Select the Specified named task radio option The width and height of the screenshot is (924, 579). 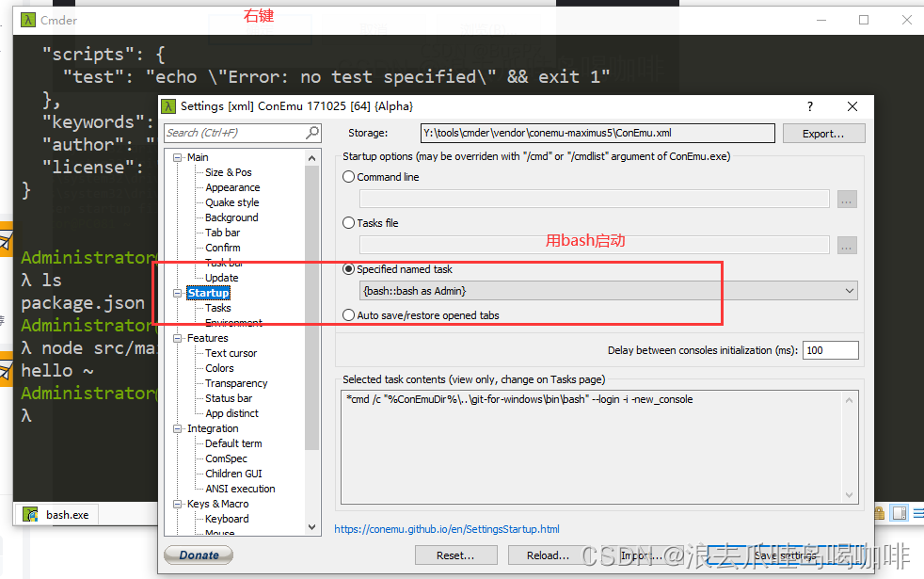point(349,269)
